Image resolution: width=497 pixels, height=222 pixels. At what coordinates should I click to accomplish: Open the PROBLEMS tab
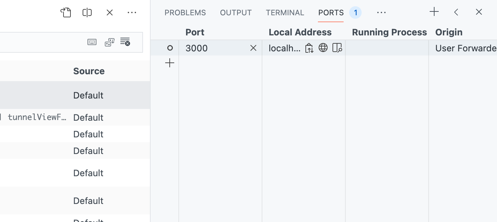coord(185,12)
